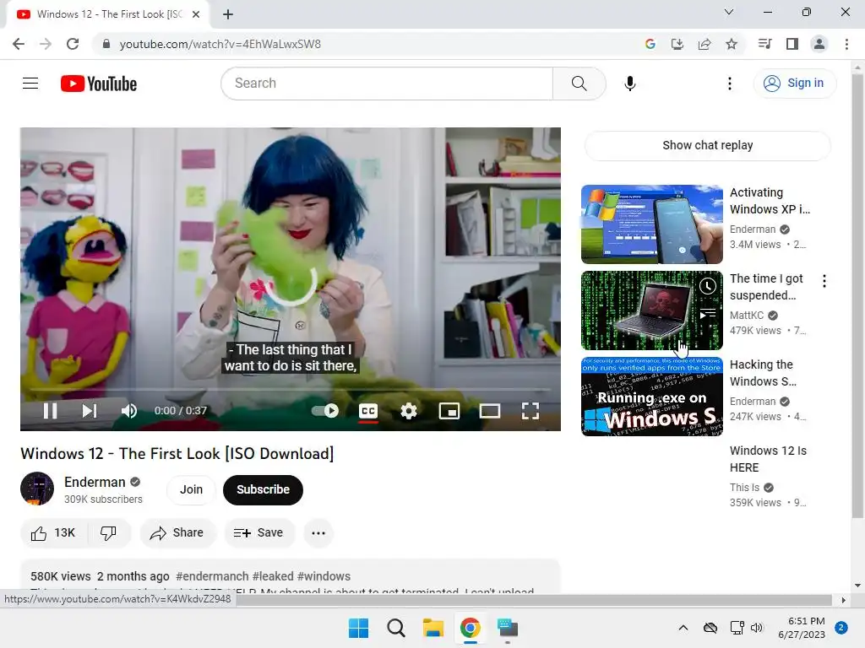The height and width of the screenshot is (648, 865).
Task: Subscribe to Enderman channel
Action: (x=264, y=489)
